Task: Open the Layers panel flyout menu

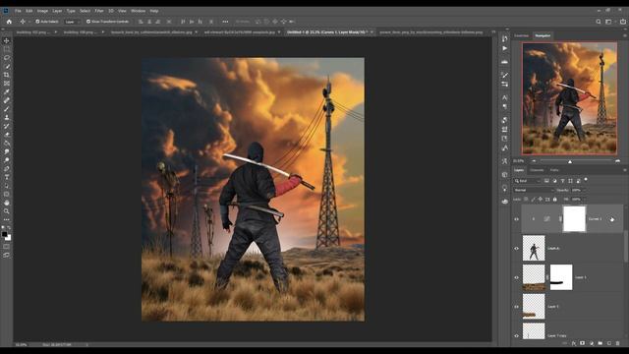Action: click(625, 170)
